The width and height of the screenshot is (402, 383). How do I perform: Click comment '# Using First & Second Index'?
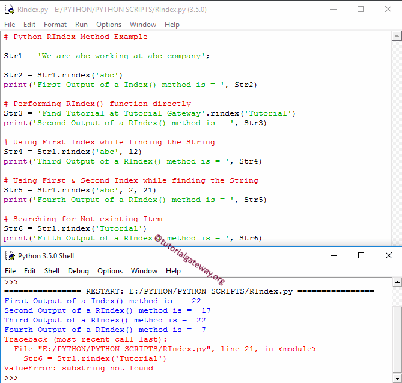(x=131, y=180)
